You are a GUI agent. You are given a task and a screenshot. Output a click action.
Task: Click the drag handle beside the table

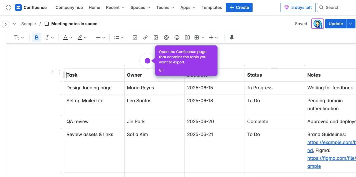tap(59, 72)
